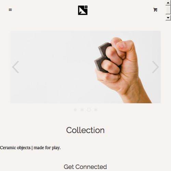Image resolution: width=171 pixels, height=171 pixels.
Task: Click the 'Ceramic objects' text
Action: pyautogui.click(x=15, y=148)
